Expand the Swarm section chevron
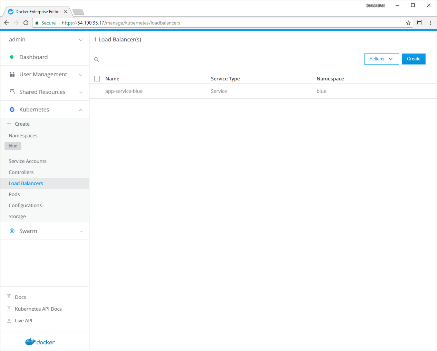The height and width of the screenshot is (351, 437). [81, 231]
